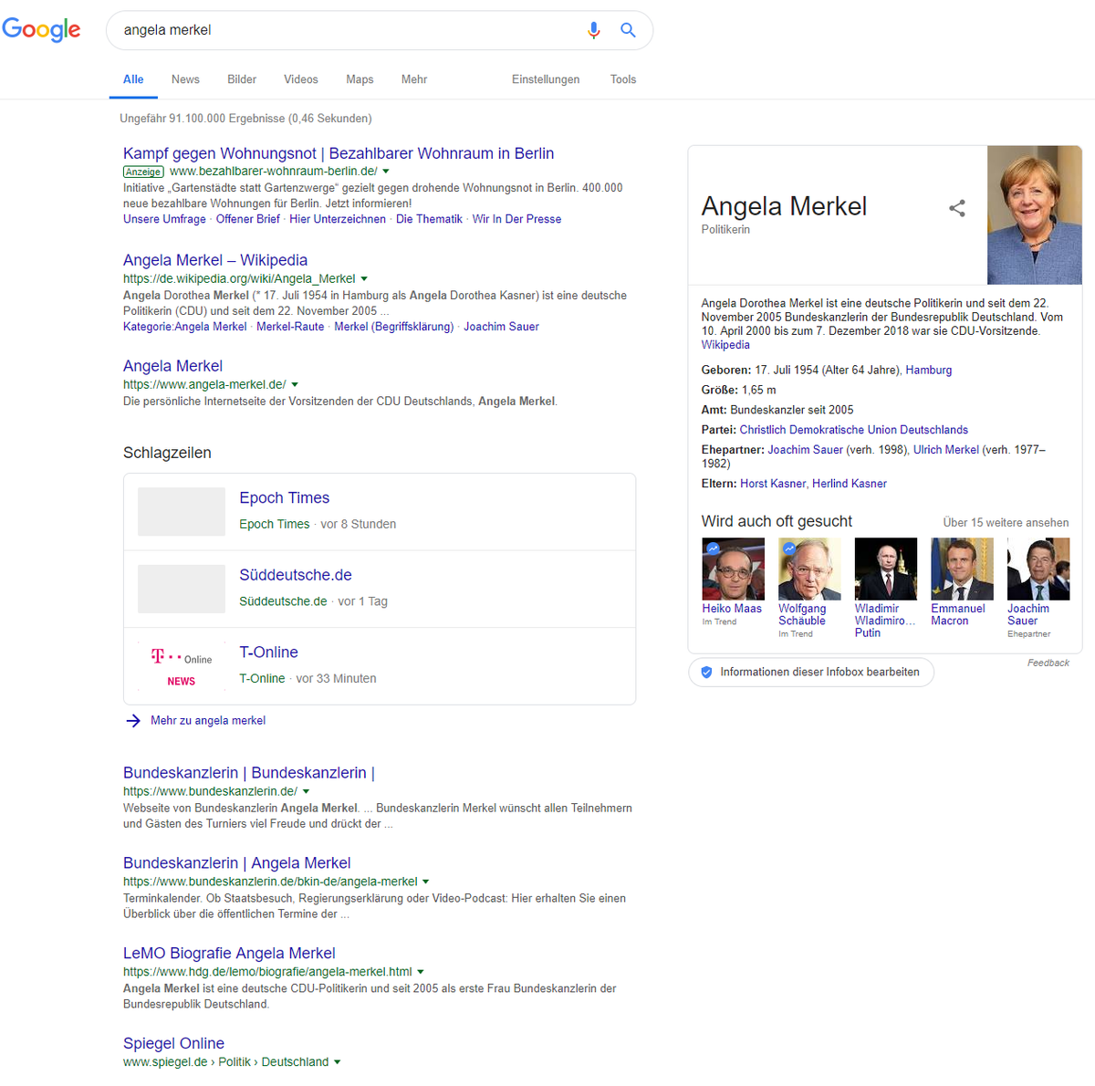This screenshot has width=1095, height=1086.
Task: Open Einstellungen menu
Action: [x=546, y=79]
